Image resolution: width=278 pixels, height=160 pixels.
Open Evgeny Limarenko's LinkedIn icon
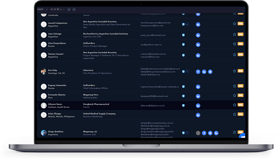tap(198, 87)
